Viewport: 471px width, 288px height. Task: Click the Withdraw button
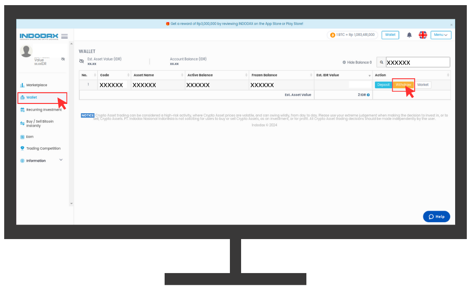(x=403, y=85)
